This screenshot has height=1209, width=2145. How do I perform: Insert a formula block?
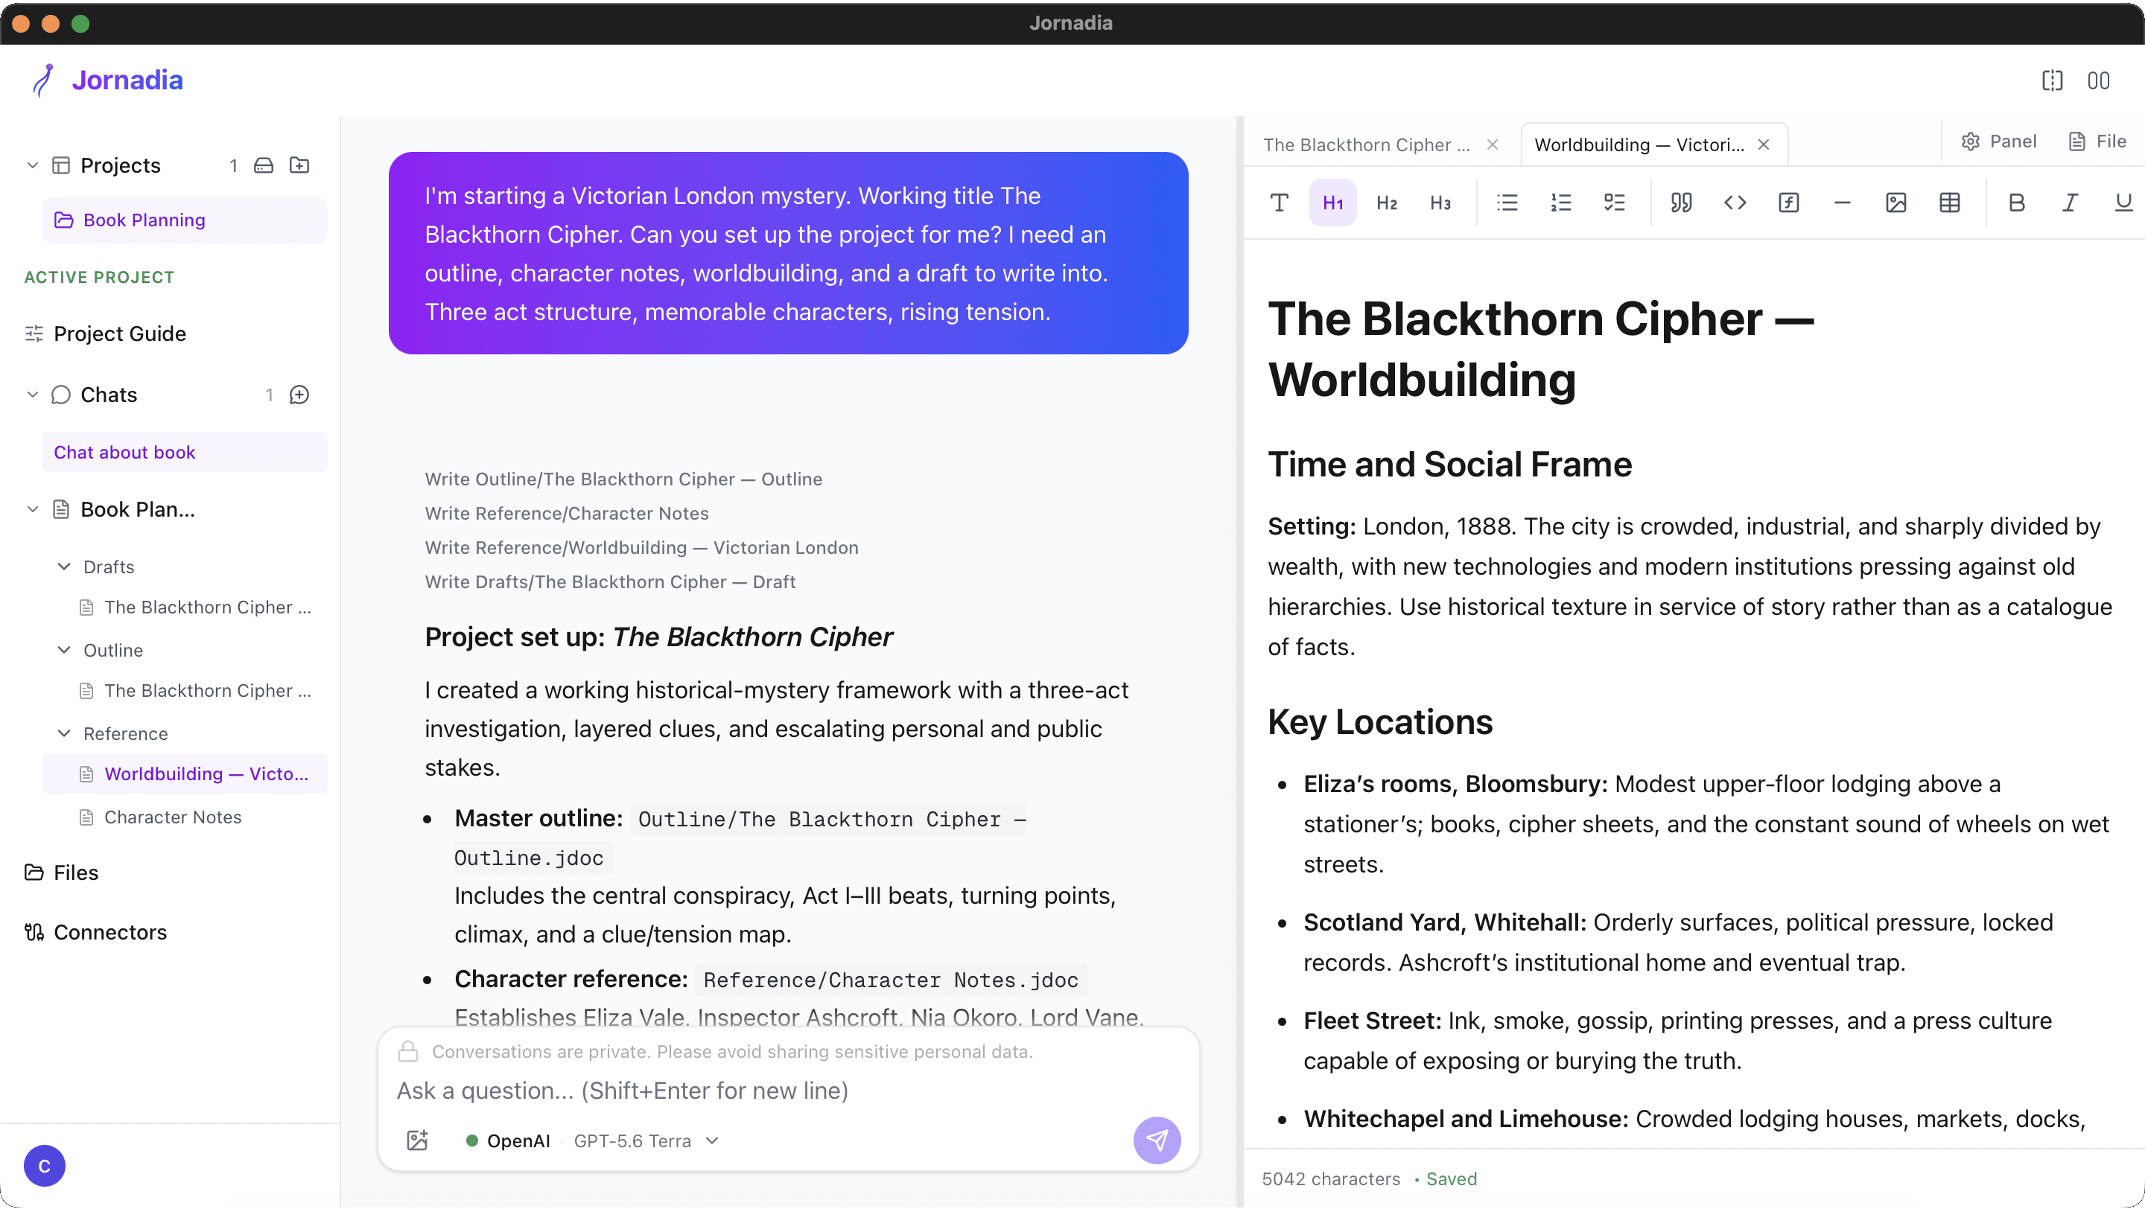click(1788, 202)
